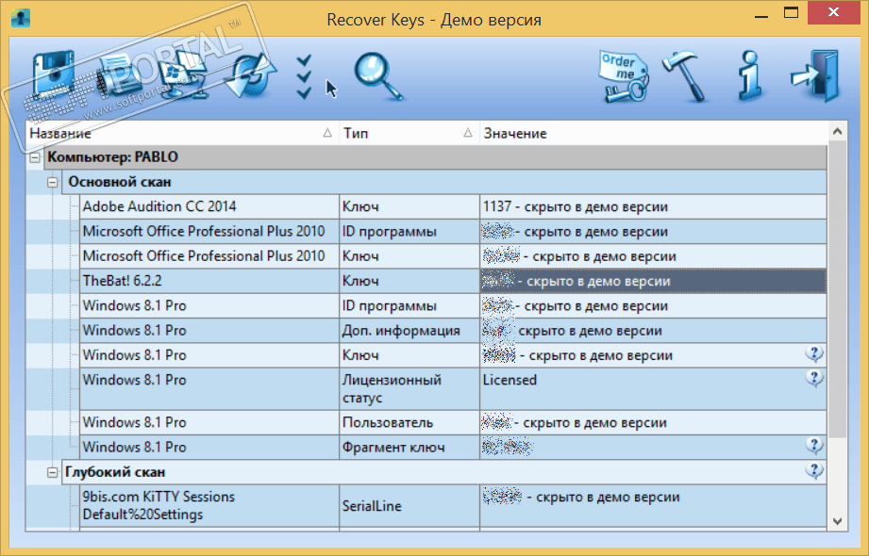Open settings via the hammer icon
The height and width of the screenshot is (556, 869).
point(684,76)
